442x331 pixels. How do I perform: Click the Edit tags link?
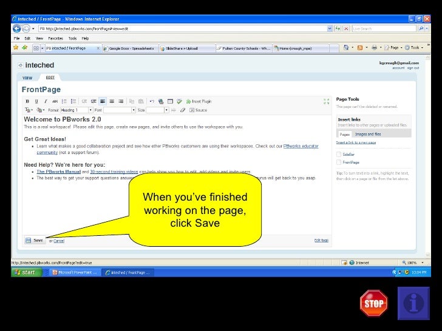click(x=321, y=240)
